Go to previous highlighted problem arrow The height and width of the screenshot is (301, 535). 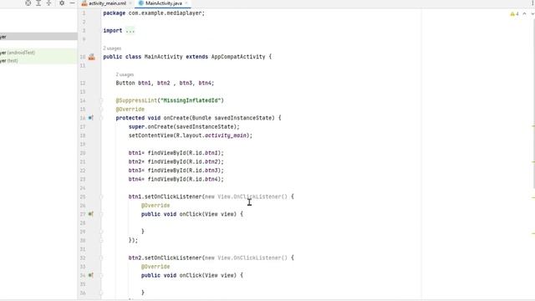point(524,14)
